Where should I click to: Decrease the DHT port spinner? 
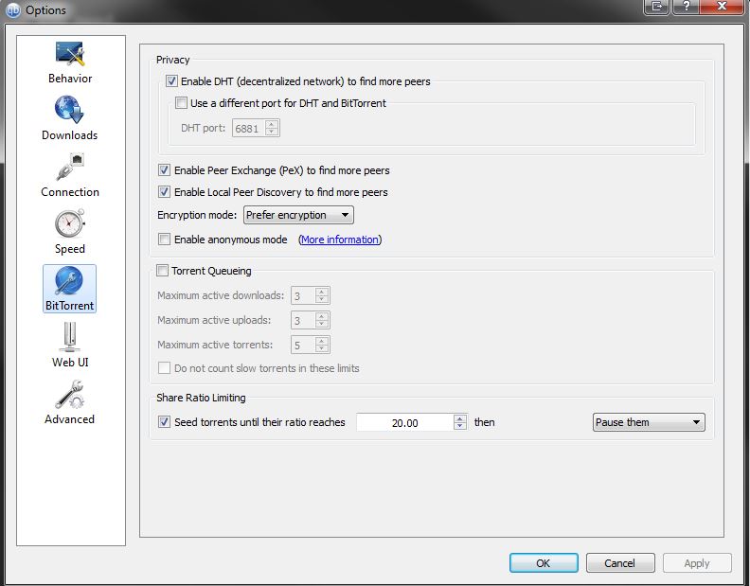(x=272, y=132)
